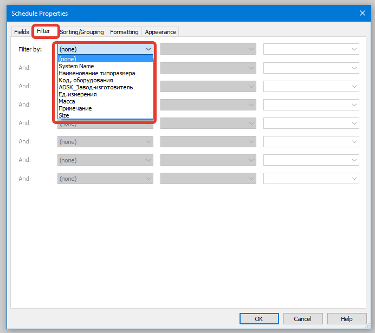Pick System Name from the filter list

pyautogui.click(x=105, y=66)
